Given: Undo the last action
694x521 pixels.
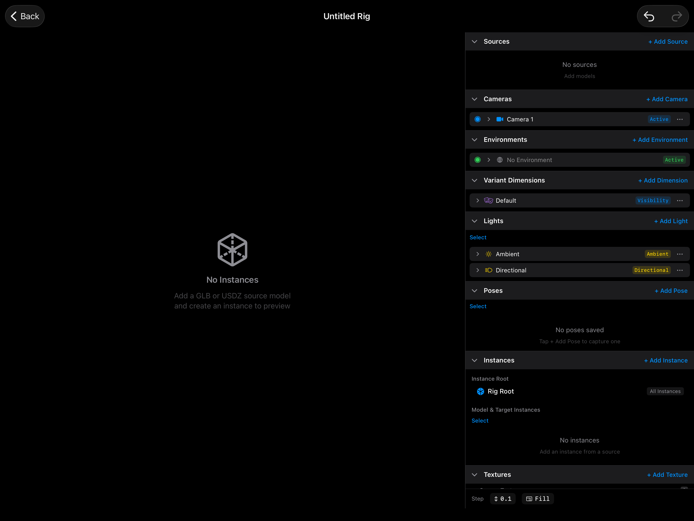Looking at the screenshot, I should pos(649,16).
